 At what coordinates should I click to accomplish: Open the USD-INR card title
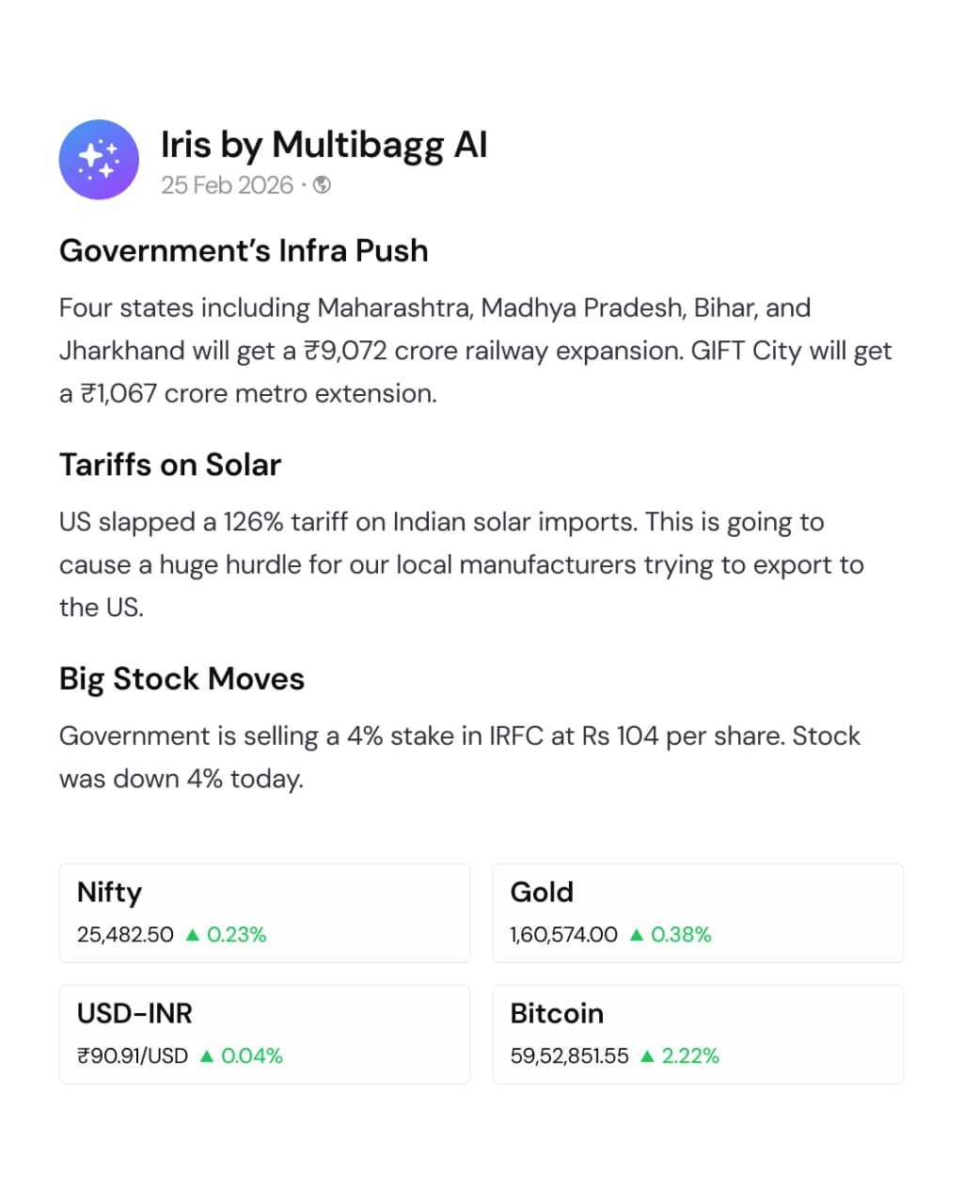[134, 1014]
